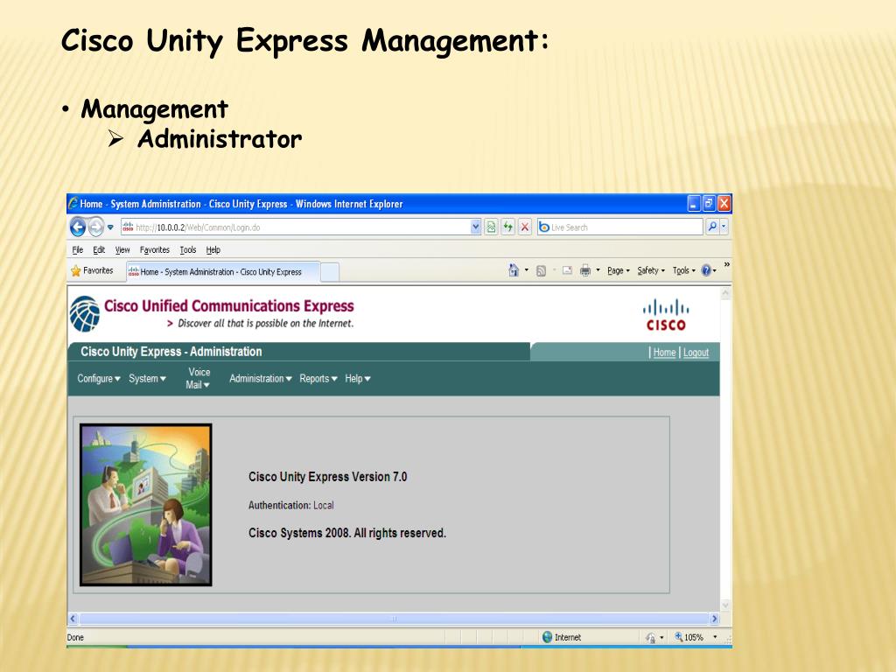This screenshot has height=672, width=896.
Task: Open the Administration dropdown menu
Action: coord(261,378)
